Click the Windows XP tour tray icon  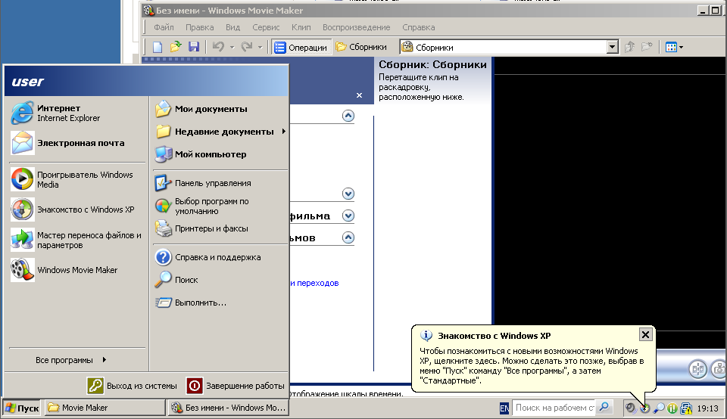point(645,408)
